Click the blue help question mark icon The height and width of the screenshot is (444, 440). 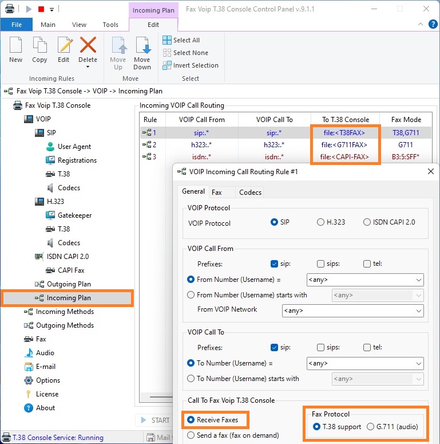(433, 24)
